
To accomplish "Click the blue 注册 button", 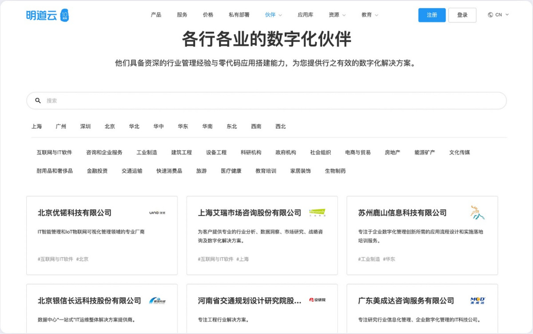I will pyautogui.click(x=432, y=15).
